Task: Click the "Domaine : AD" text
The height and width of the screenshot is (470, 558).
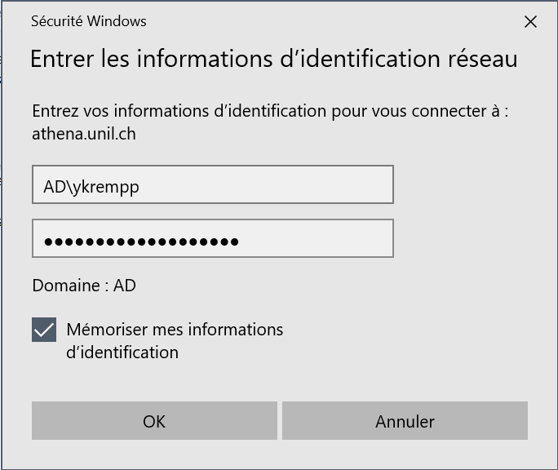Action: pos(84,286)
